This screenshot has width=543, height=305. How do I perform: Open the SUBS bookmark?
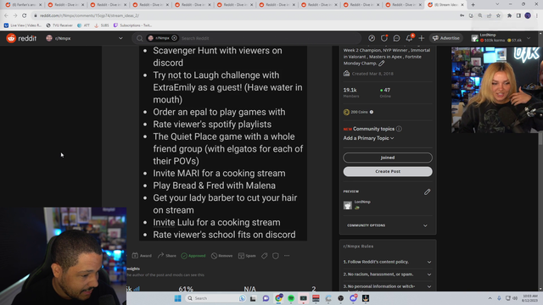(x=102, y=25)
